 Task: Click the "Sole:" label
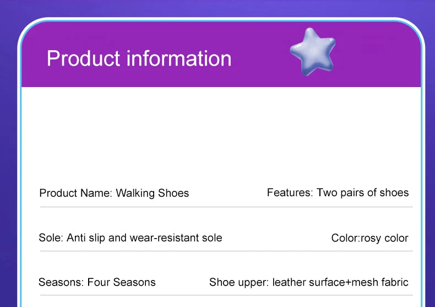coord(51,238)
